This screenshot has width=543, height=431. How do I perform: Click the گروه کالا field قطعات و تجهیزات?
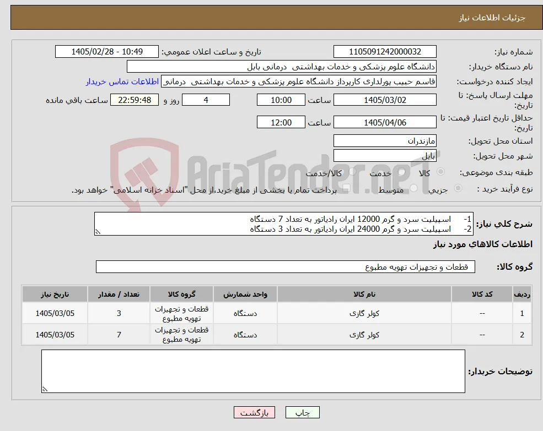coord(286,267)
